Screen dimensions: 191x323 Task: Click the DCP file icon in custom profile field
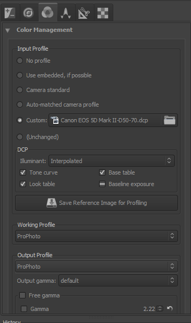[x=55, y=120]
